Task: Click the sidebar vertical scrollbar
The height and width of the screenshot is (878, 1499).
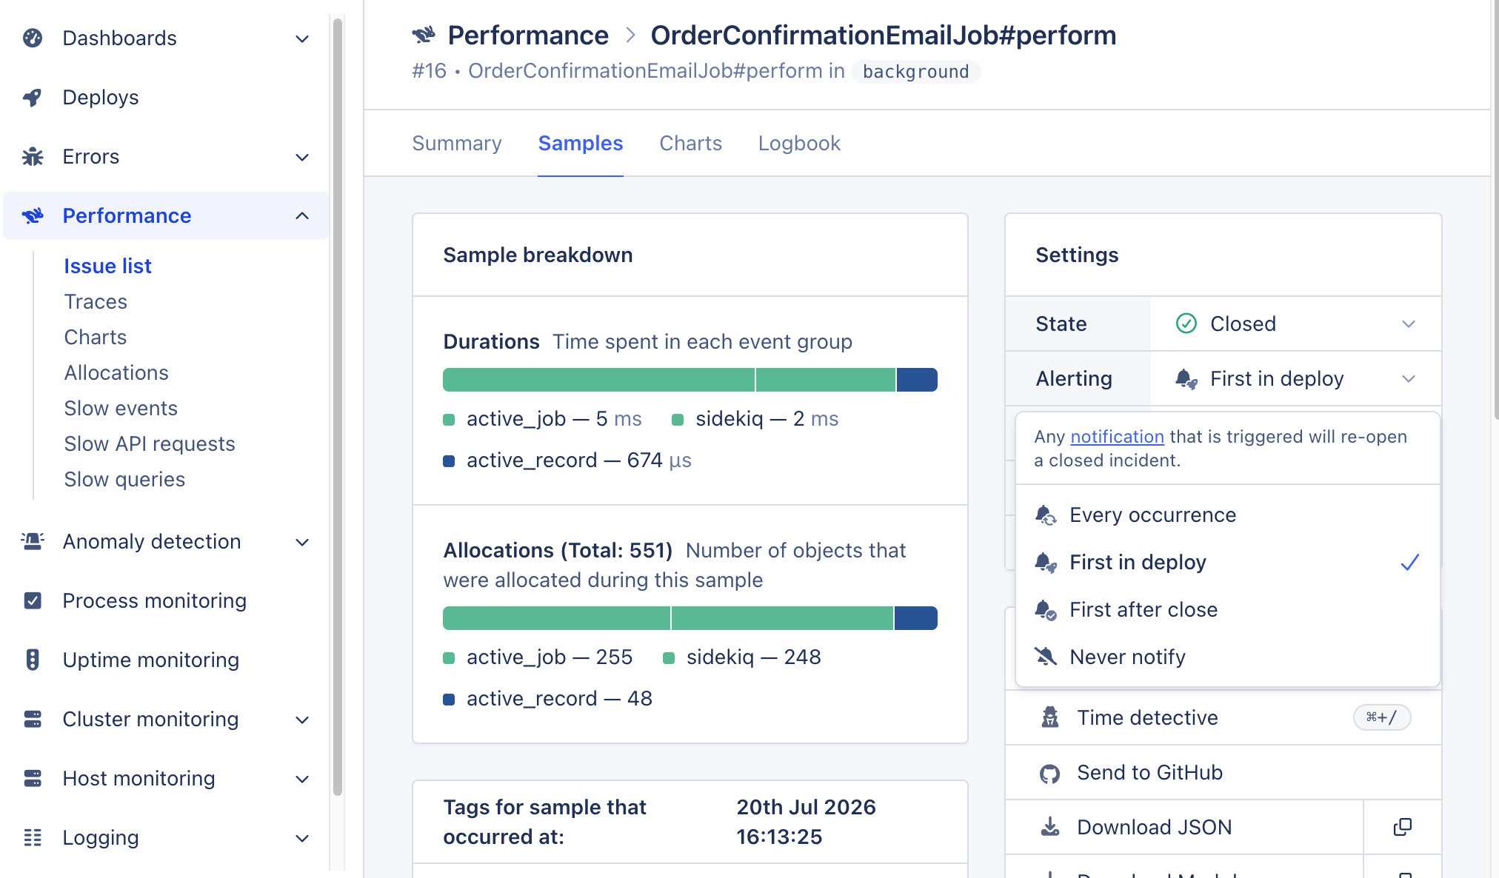Action: (x=338, y=407)
